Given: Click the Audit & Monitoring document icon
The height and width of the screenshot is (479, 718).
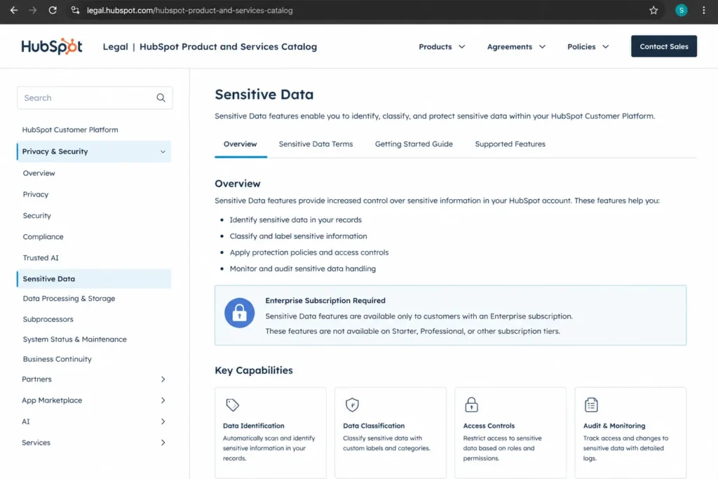Looking at the screenshot, I should pyautogui.click(x=591, y=405).
